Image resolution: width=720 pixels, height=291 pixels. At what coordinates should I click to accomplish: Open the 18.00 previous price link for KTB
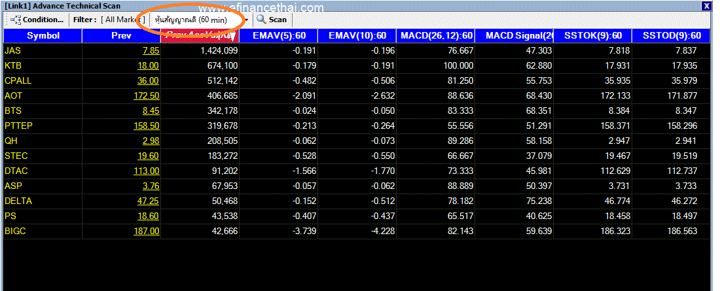coord(148,65)
